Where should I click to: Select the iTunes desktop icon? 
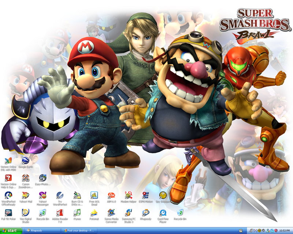[x=77, y=215]
